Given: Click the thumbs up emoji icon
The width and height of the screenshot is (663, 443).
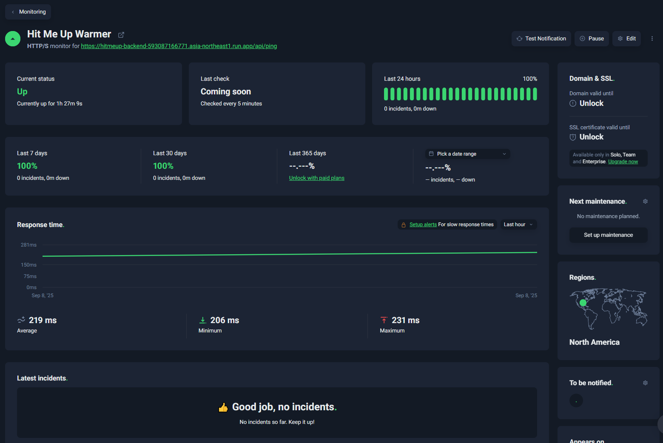Looking at the screenshot, I should 223,407.
